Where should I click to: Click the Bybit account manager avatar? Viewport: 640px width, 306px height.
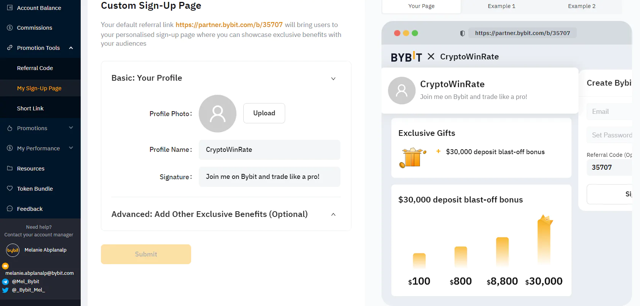[x=13, y=250]
